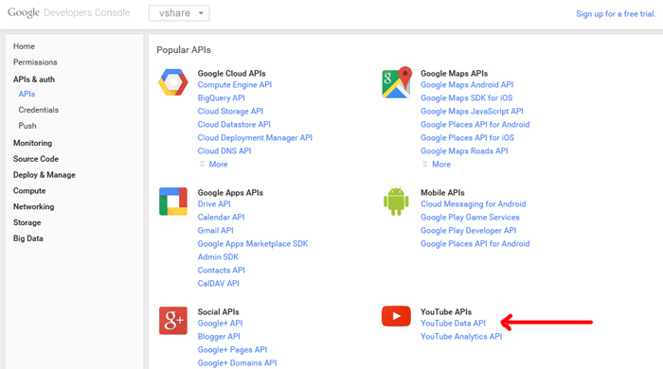Expand Source Code sidebar section
663x369 pixels.
(x=36, y=159)
